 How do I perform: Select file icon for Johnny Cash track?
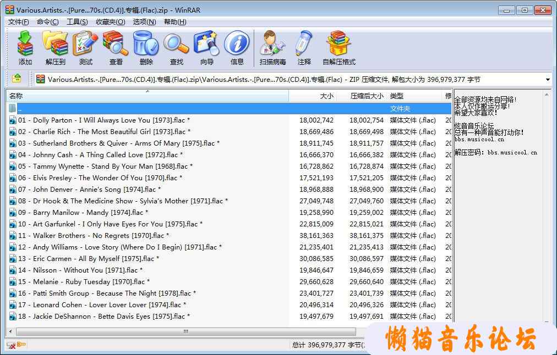pyautogui.click(x=13, y=155)
